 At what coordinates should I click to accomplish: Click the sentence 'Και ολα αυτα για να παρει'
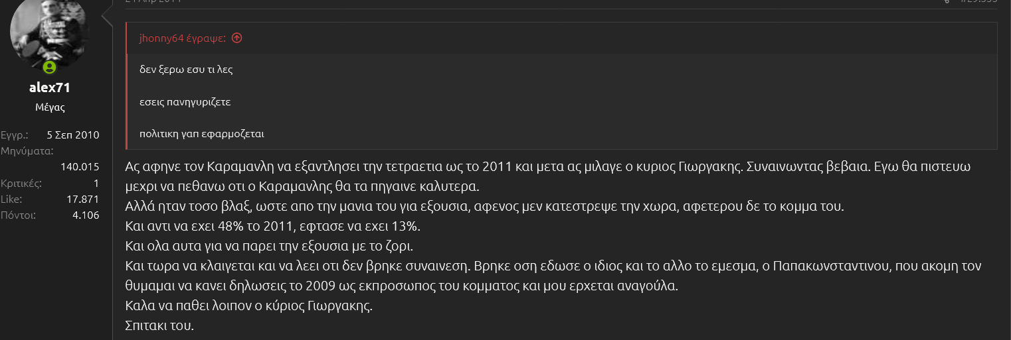point(268,247)
